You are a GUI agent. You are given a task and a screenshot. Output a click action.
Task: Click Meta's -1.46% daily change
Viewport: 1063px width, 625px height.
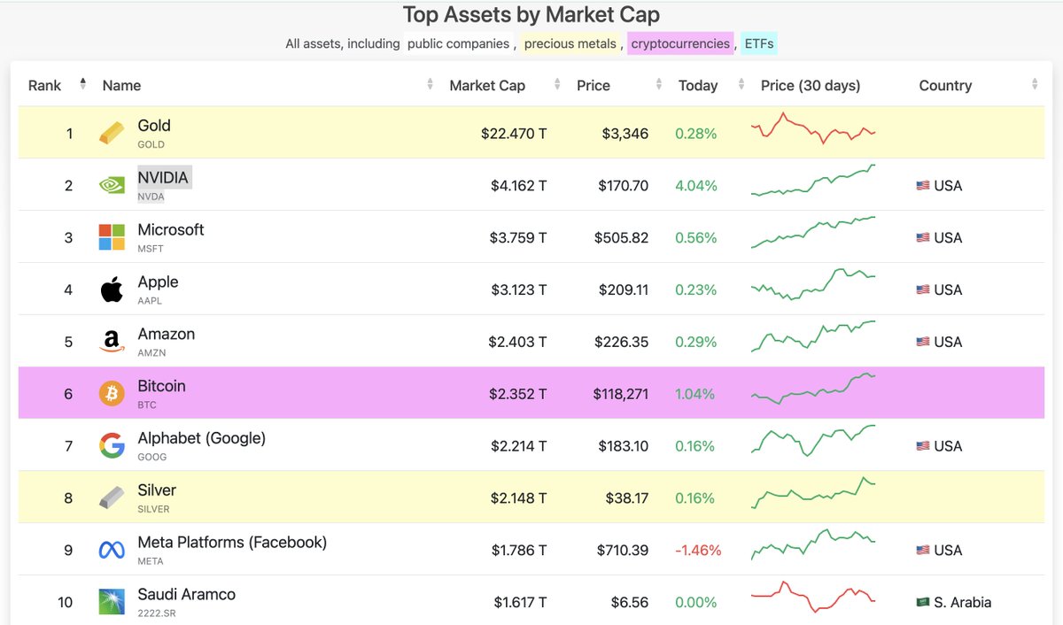[x=698, y=551]
